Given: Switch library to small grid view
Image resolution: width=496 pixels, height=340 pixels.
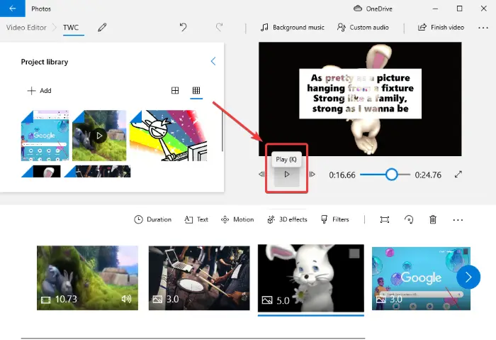Looking at the screenshot, I should point(196,91).
